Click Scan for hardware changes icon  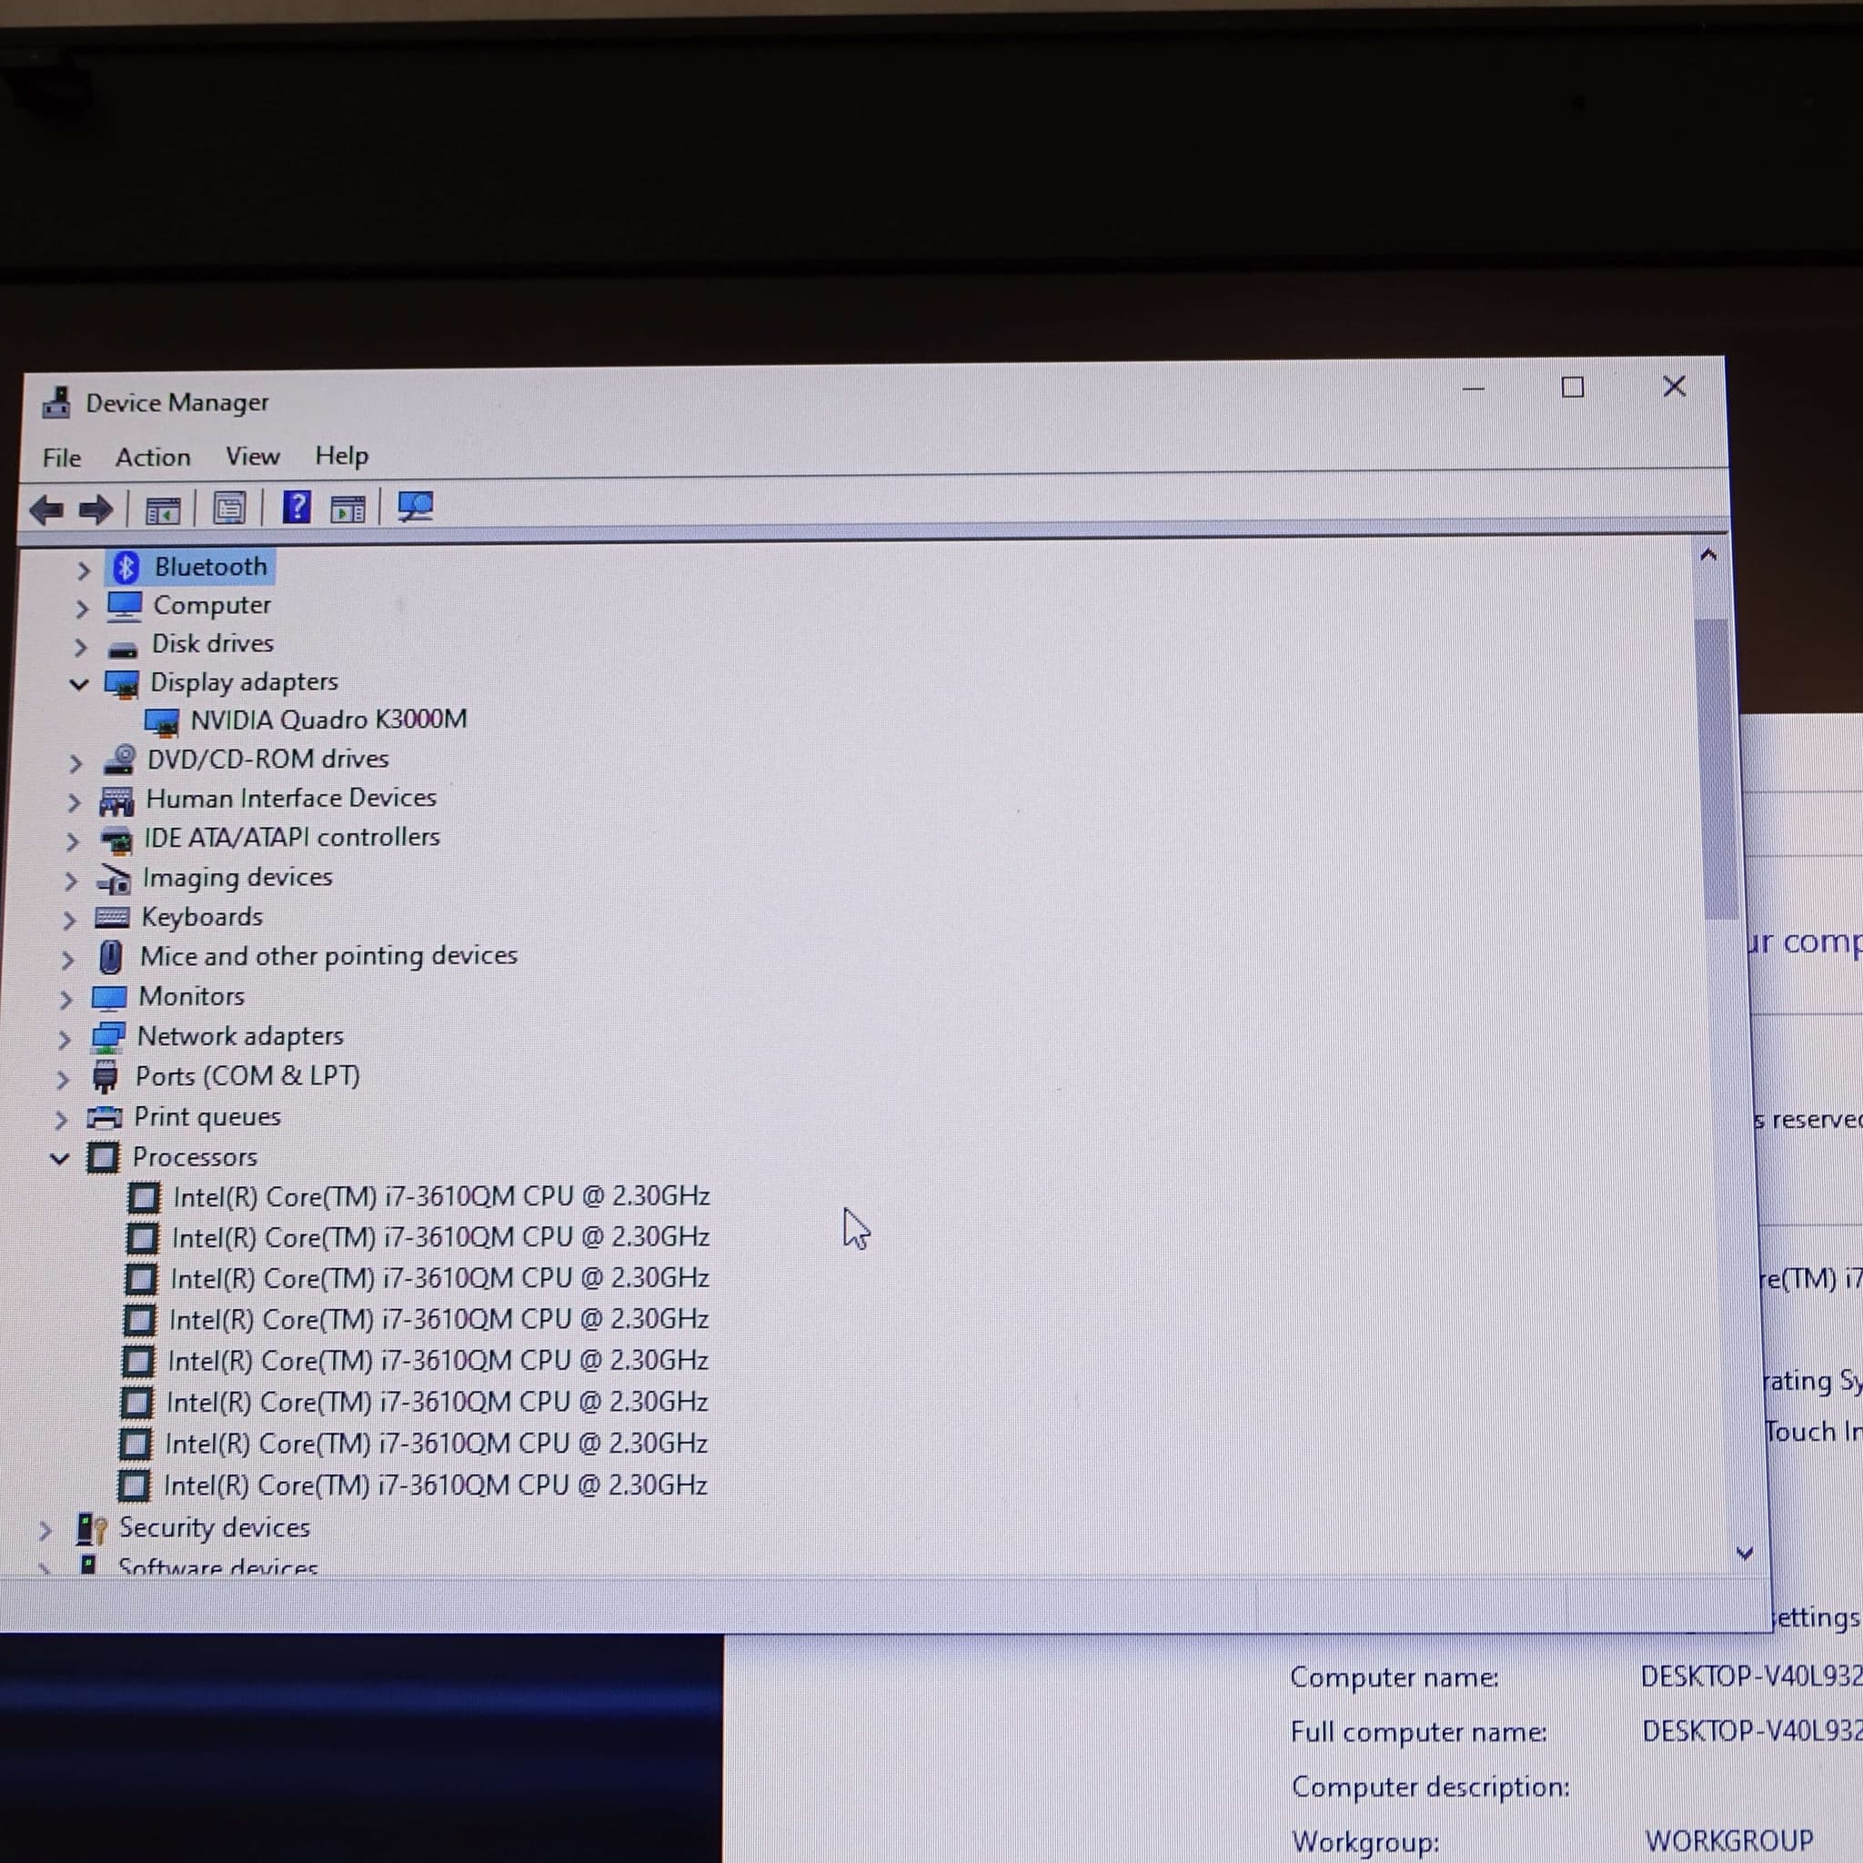[x=416, y=507]
